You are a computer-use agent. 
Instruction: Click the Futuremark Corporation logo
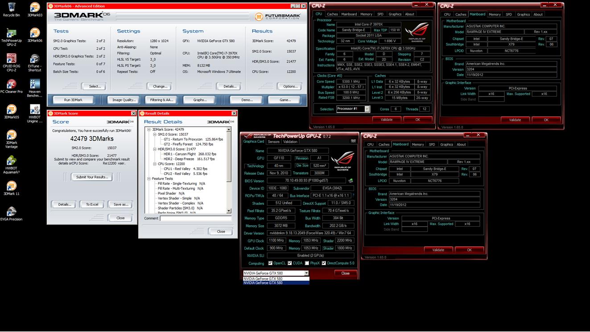pyautogui.click(x=279, y=17)
